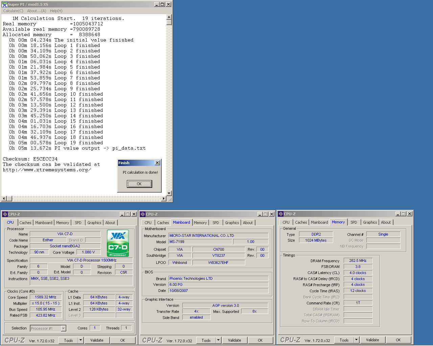Open the Processor #1 selection dropdown

(x=48, y=328)
